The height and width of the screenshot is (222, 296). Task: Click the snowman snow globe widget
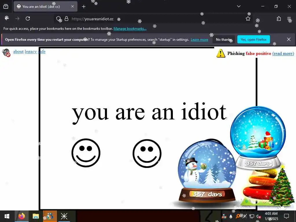click(207, 172)
